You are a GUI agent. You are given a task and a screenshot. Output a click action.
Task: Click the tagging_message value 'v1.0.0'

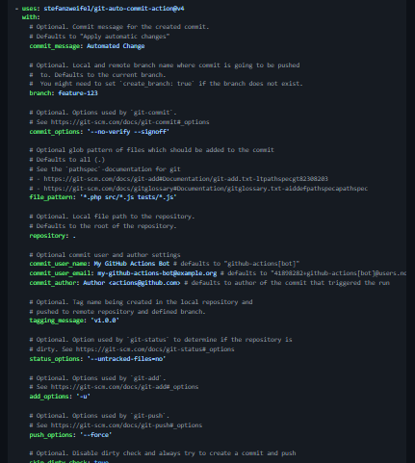(x=105, y=321)
